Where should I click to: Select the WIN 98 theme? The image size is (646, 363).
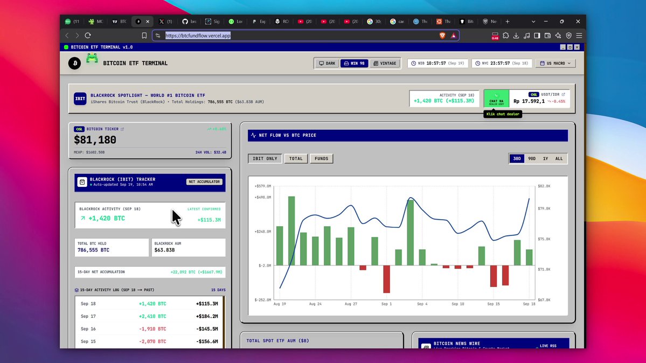[x=355, y=63]
